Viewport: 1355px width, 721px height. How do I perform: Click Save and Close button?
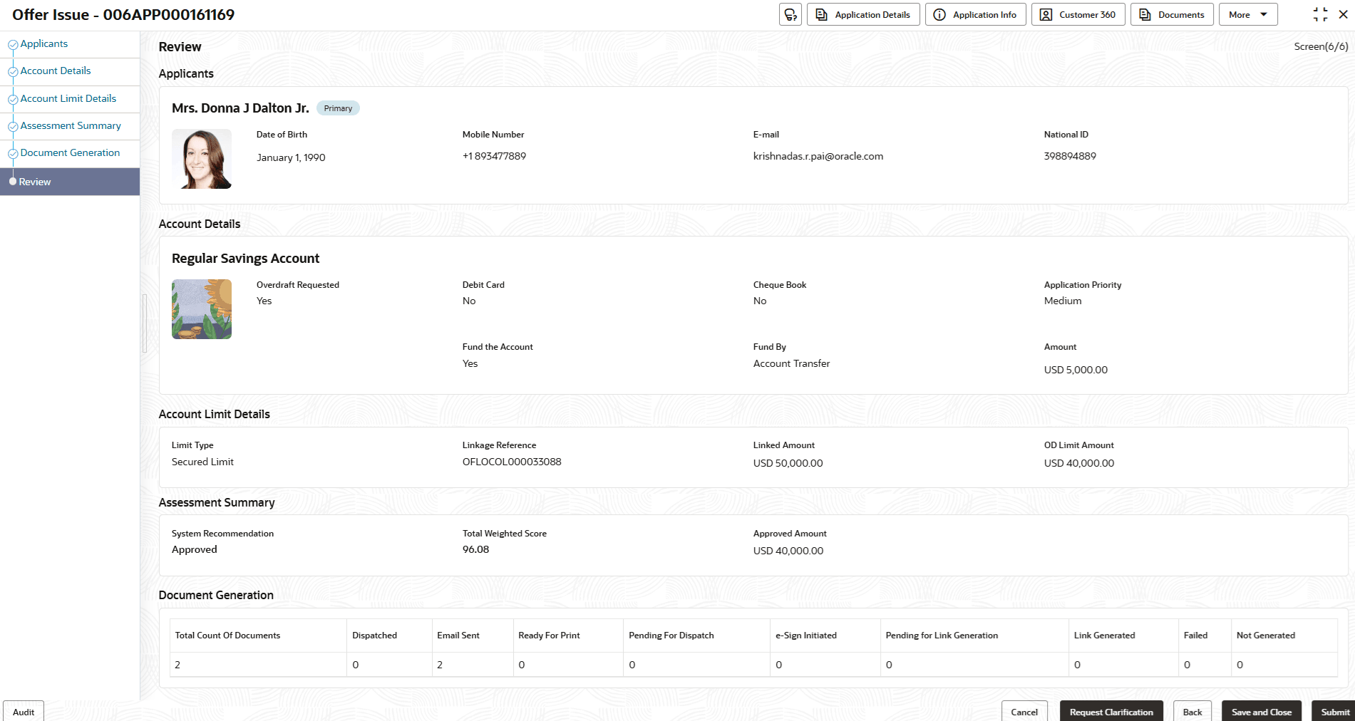[x=1261, y=712]
